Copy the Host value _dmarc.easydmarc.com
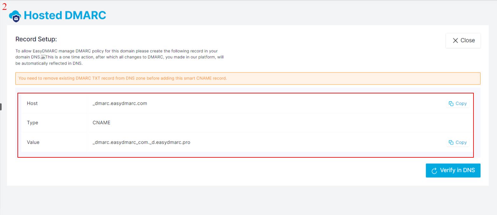 click(458, 103)
